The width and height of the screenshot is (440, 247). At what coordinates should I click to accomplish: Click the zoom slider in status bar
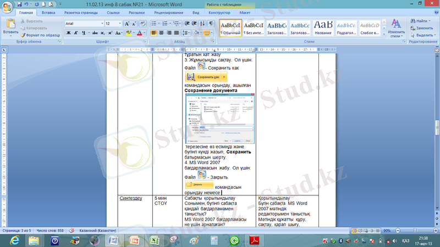(x=412, y=231)
